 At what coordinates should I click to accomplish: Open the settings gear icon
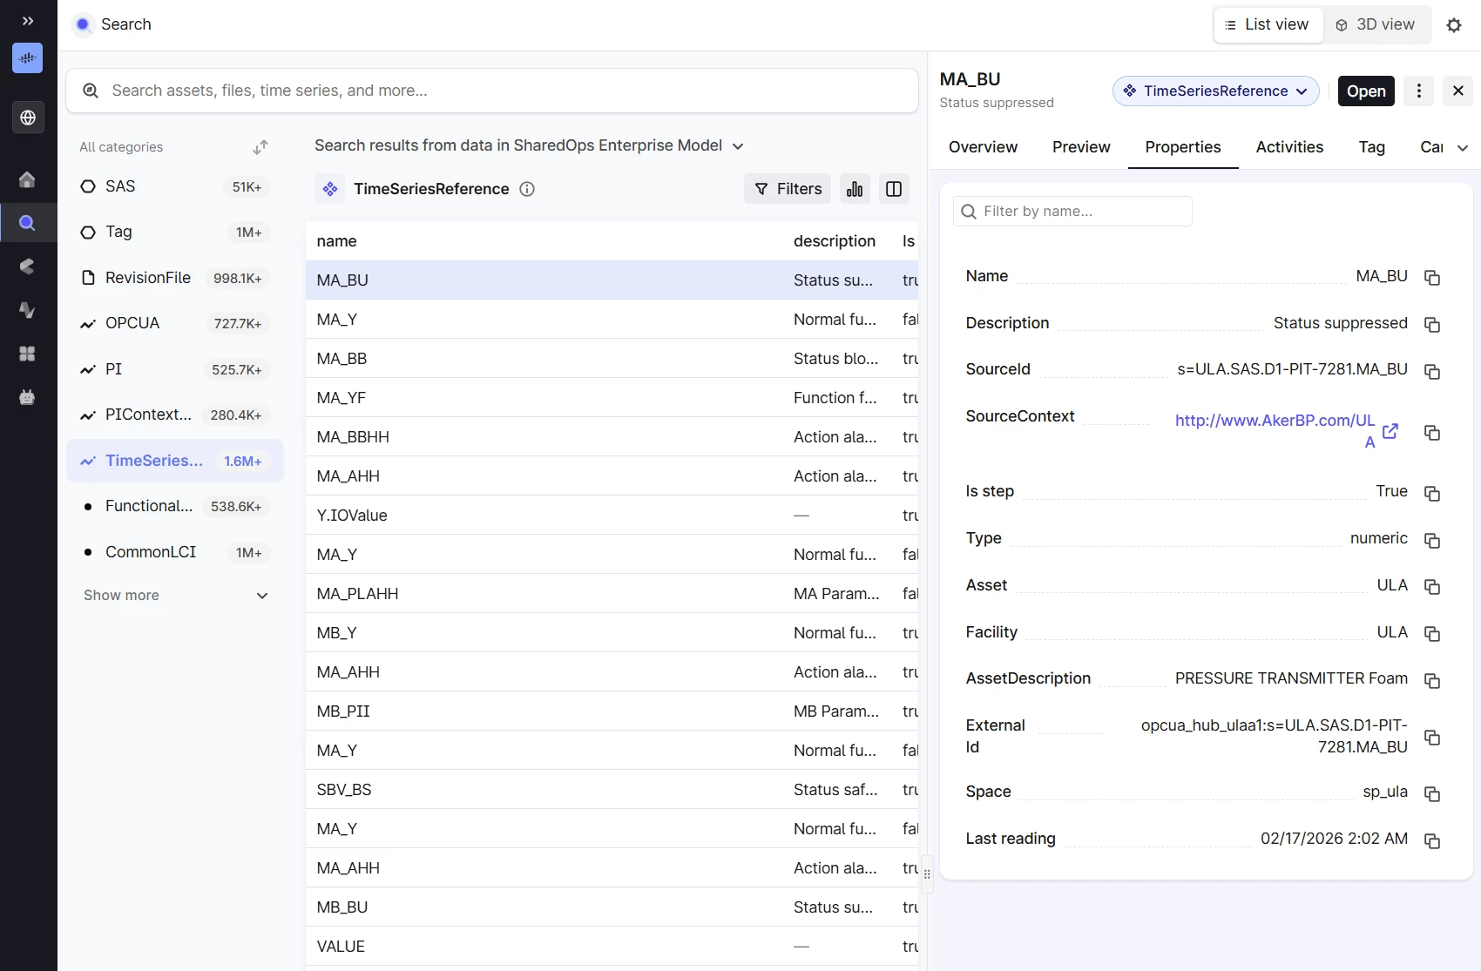pos(1454,25)
